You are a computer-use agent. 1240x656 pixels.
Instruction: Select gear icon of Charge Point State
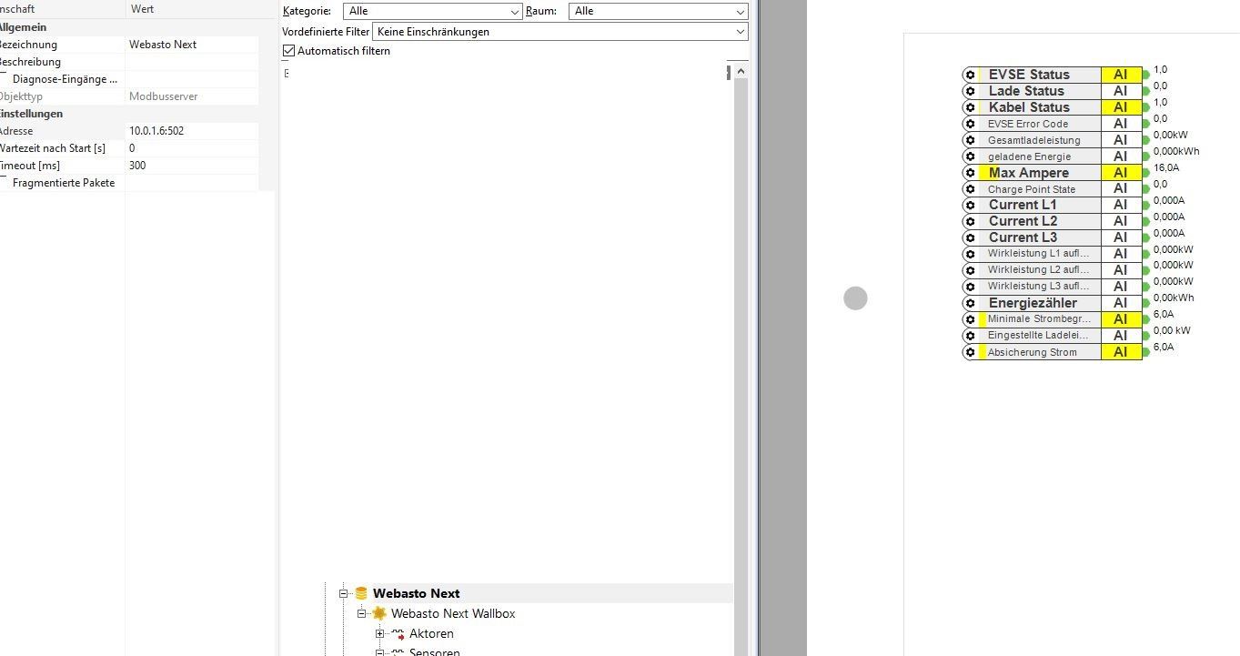tap(970, 189)
